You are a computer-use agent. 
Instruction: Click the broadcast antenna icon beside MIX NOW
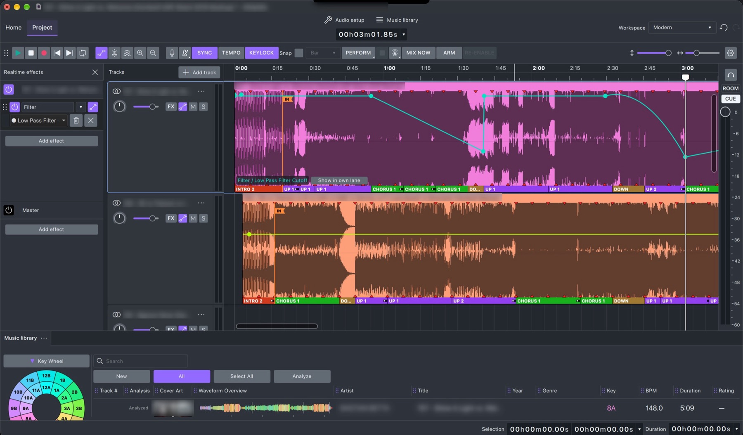[x=395, y=53]
